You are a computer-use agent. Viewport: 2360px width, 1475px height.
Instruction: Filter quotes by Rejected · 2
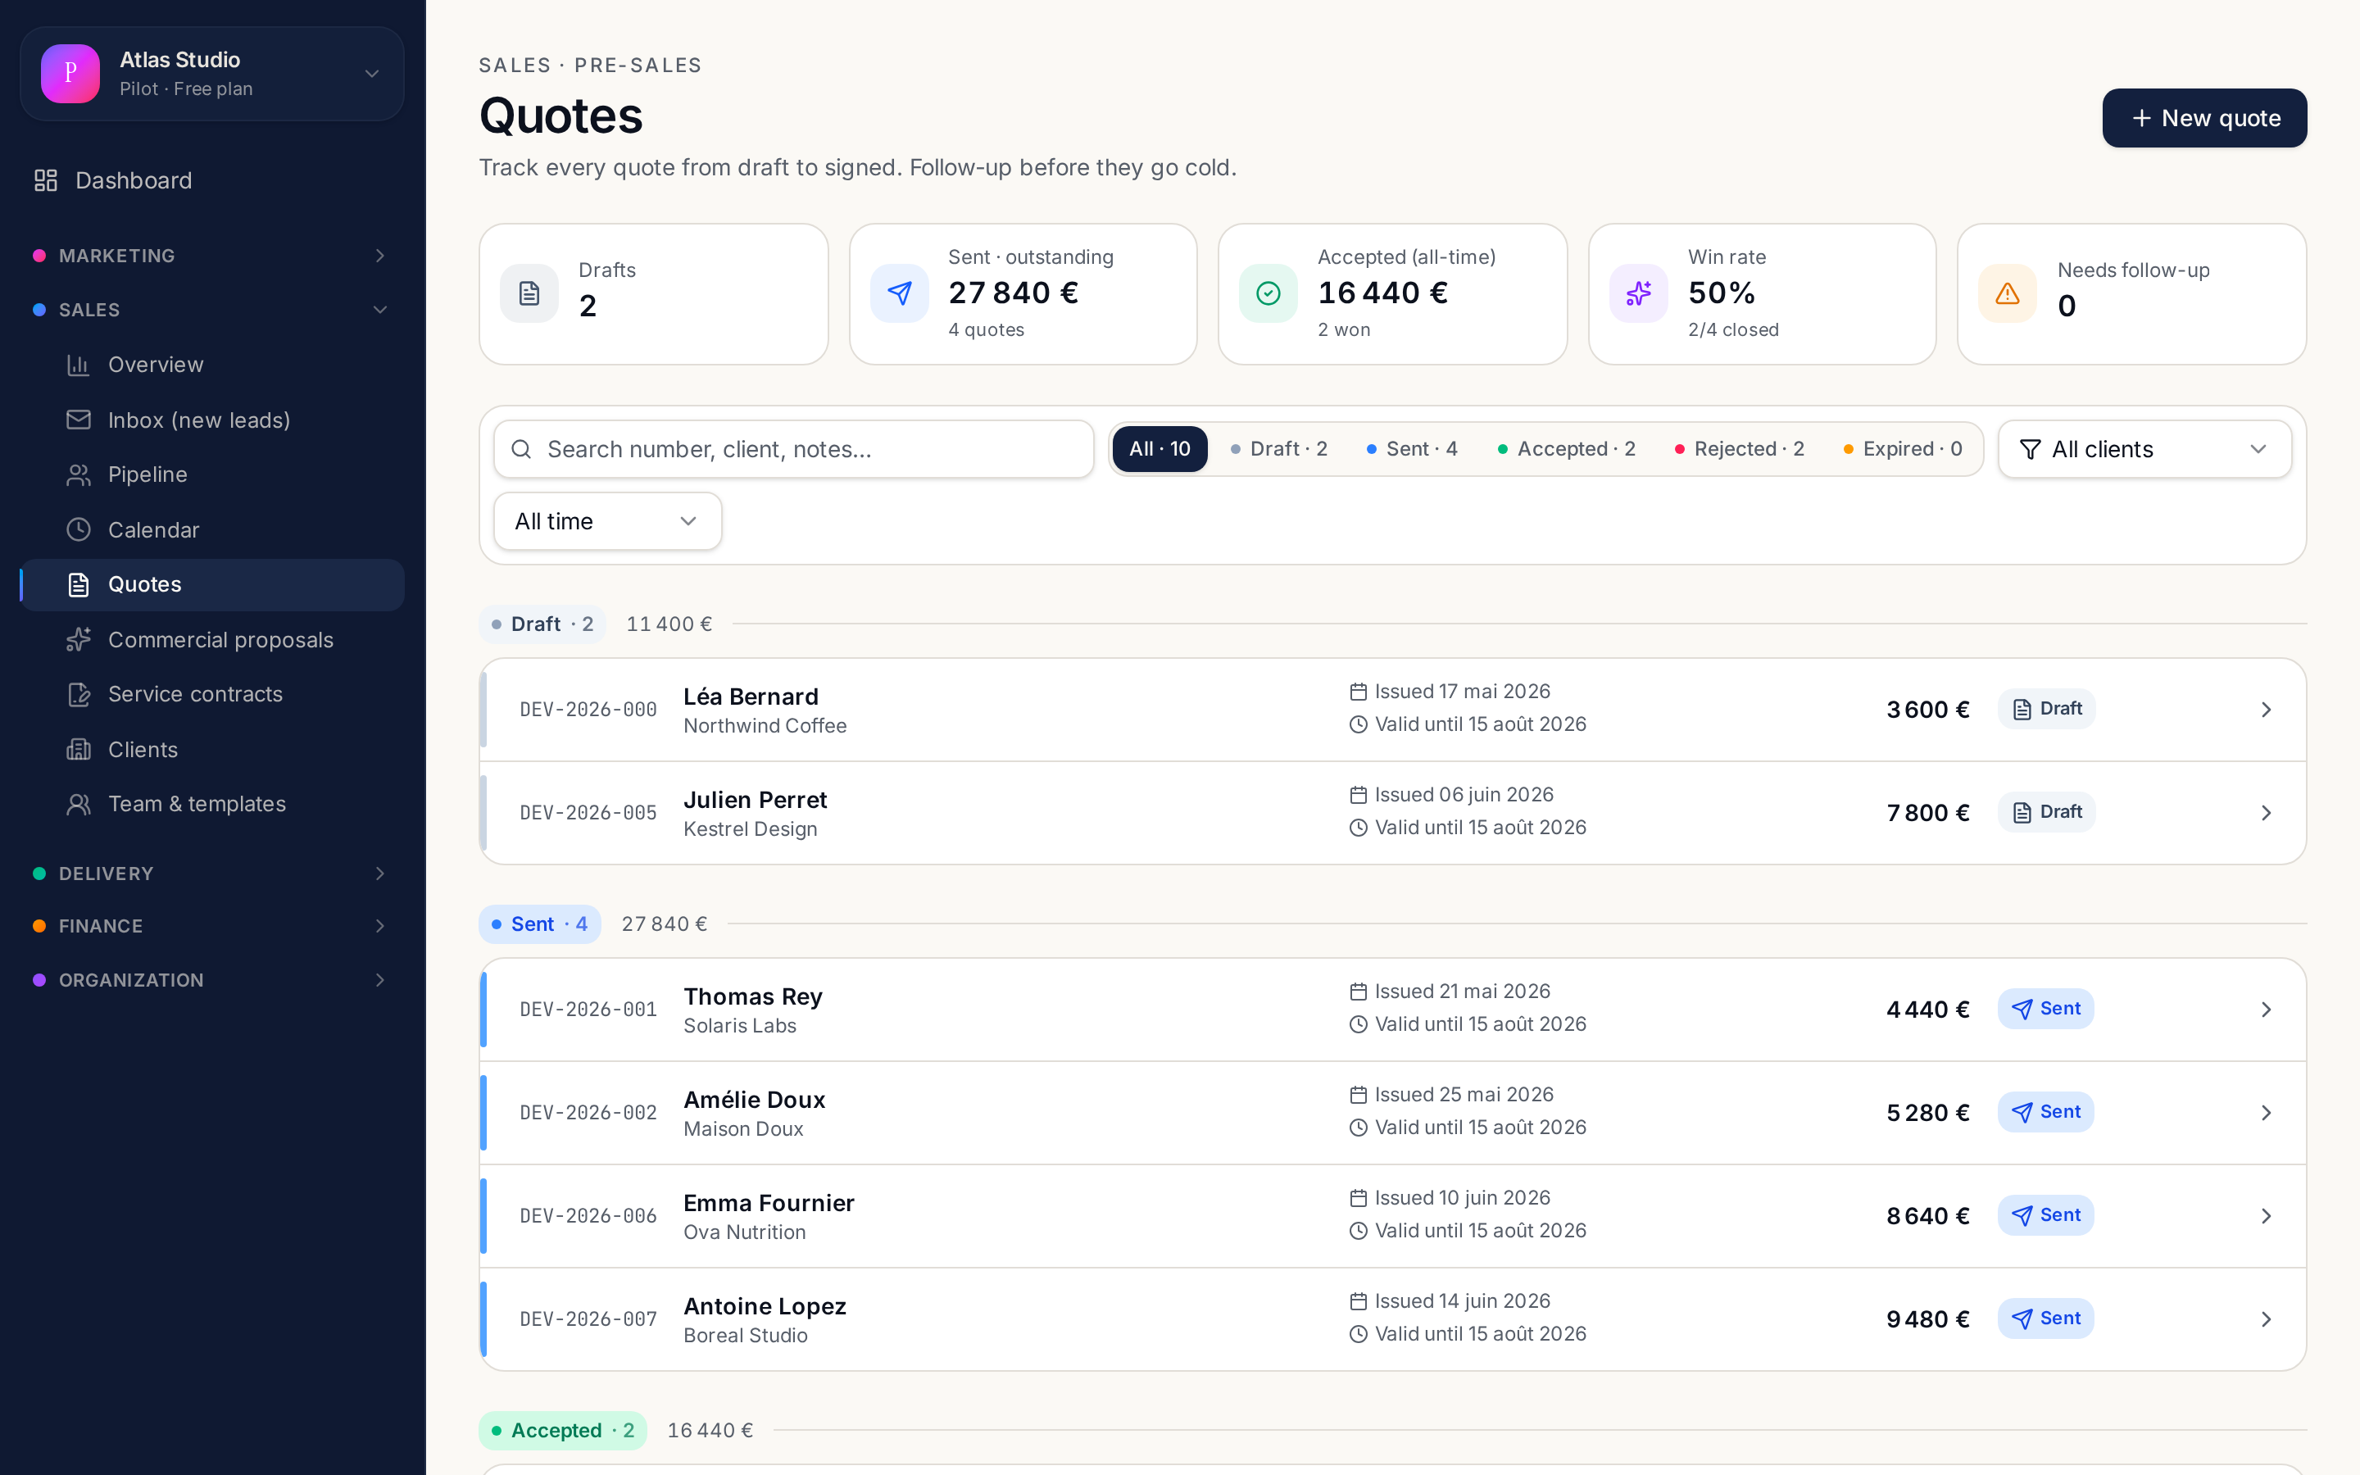[x=1739, y=449]
